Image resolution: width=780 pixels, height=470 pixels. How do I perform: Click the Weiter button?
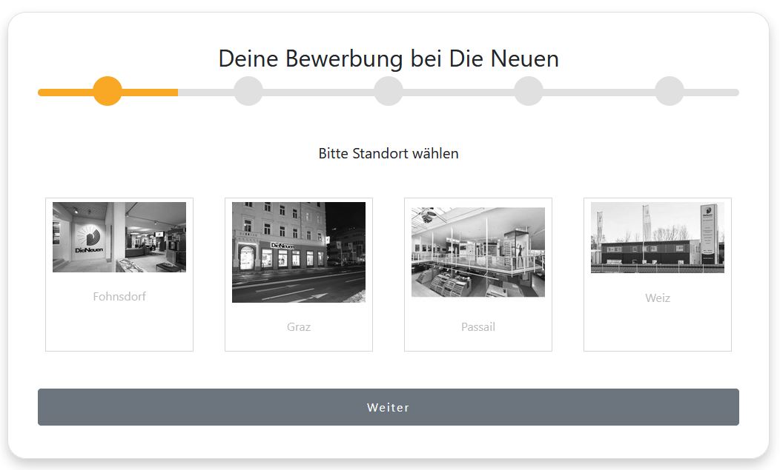[x=388, y=407]
